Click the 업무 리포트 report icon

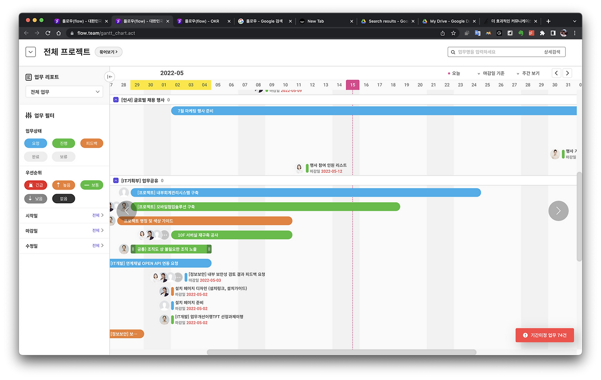click(29, 77)
